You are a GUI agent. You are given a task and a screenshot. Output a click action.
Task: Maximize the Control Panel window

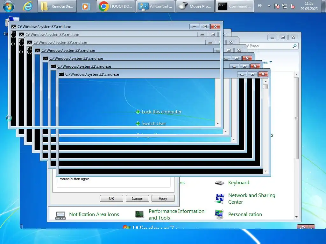point(283,37)
